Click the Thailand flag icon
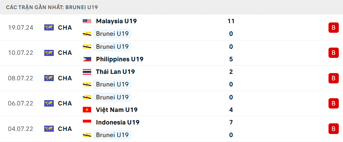The width and height of the screenshot is (343, 142). click(87, 72)
